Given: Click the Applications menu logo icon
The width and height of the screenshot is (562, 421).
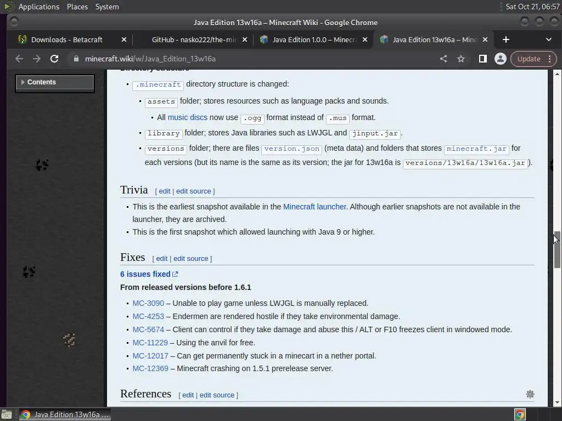Looking at the screenshot, I should 9,7.
